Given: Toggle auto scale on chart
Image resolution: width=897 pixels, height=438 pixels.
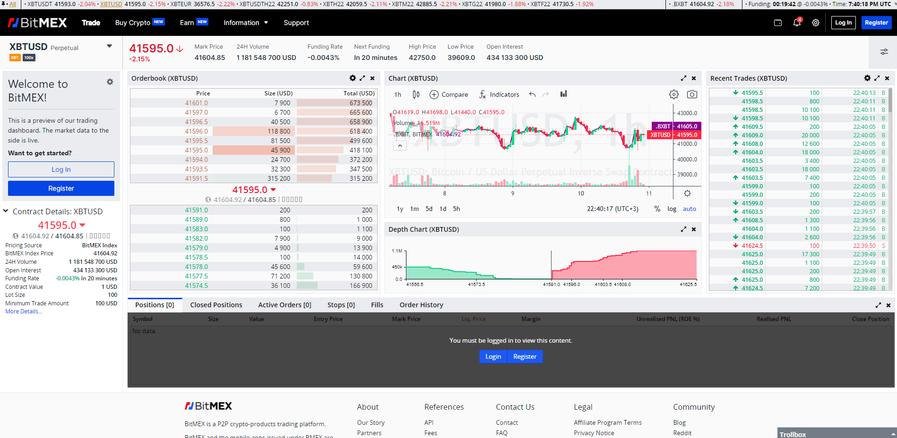Looking at the screenshot, I should (x=689, y=209).
